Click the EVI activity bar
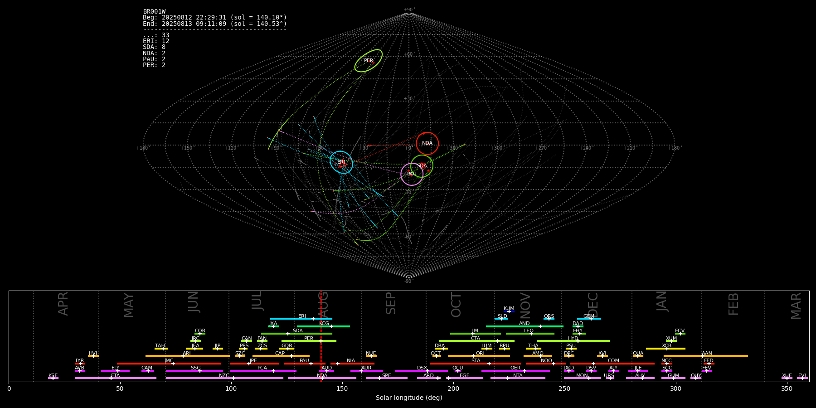The width and height of the screenshot is (816, 408). (x=802, y=378)
